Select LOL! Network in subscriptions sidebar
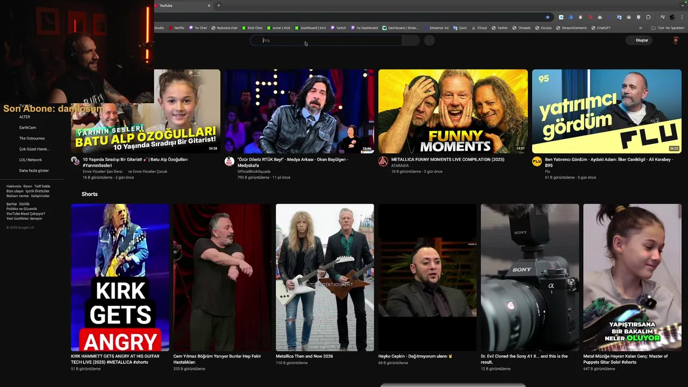The height and width of the screenshot is (387, 688). [x=30, y=160]
